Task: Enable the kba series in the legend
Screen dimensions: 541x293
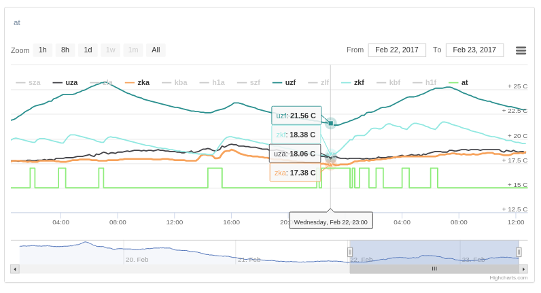Action: click(175, 82)
